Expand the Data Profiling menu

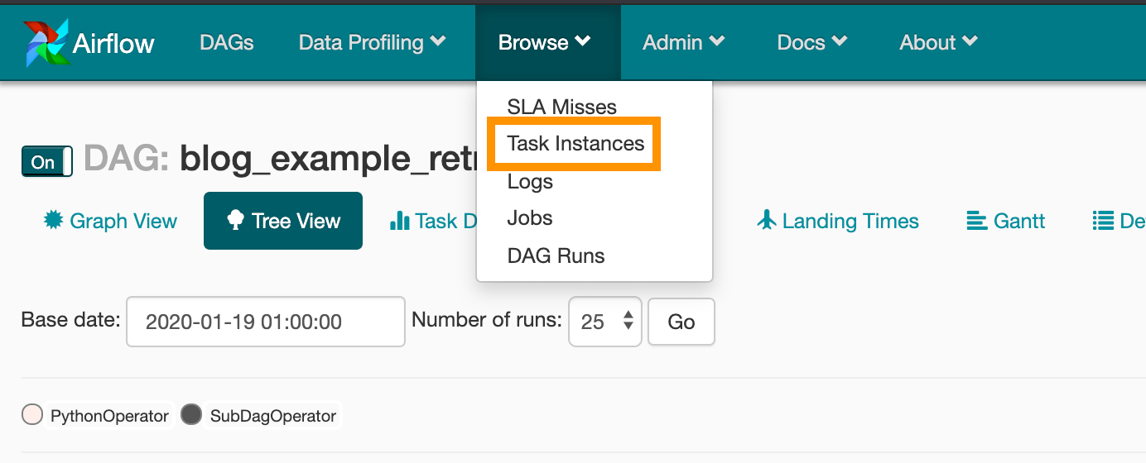click(x=372, y=42)
